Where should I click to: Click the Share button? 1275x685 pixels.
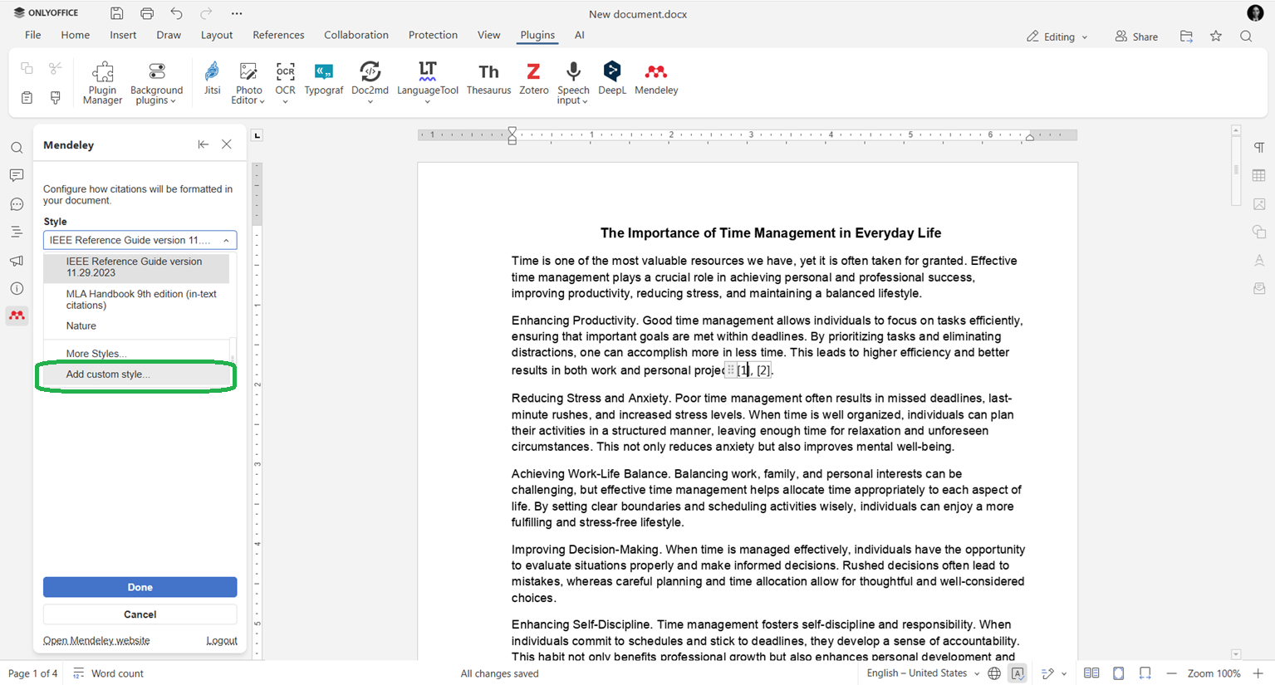pos(1136,37)
